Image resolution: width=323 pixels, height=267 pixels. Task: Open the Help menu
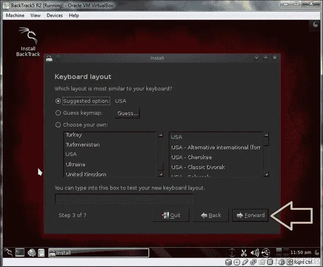74,15
